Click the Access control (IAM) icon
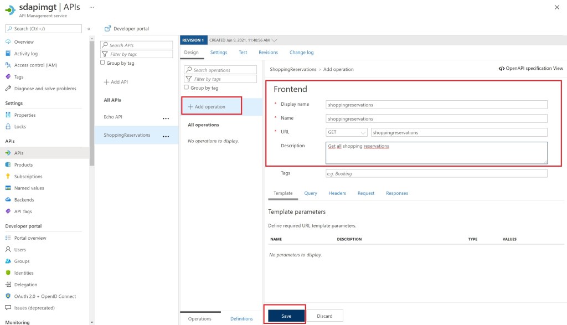Screen dimensions: 567x325 [8, 65]
